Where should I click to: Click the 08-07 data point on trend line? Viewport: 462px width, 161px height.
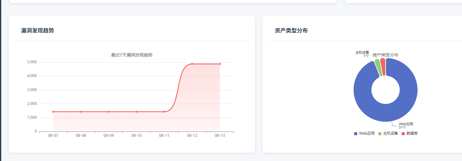[53, 112]
